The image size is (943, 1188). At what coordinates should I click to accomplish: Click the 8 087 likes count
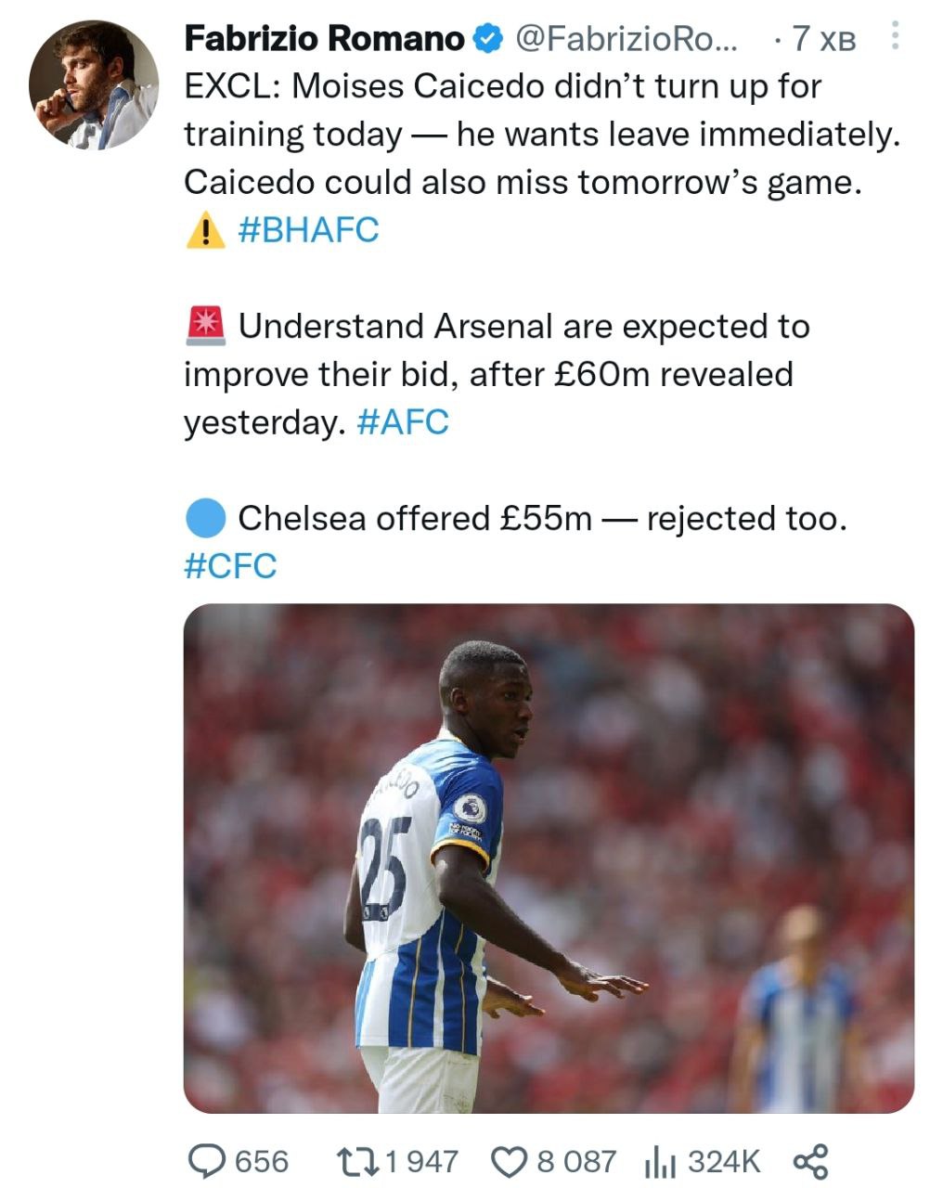pos(575,1161)
